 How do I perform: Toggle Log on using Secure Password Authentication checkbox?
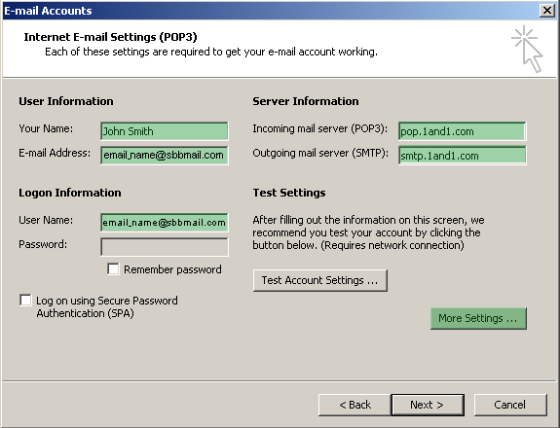[x=25, y=301]
